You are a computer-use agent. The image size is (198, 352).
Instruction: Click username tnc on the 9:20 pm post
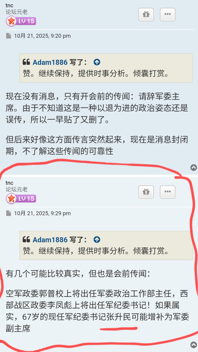coord(9,6)
